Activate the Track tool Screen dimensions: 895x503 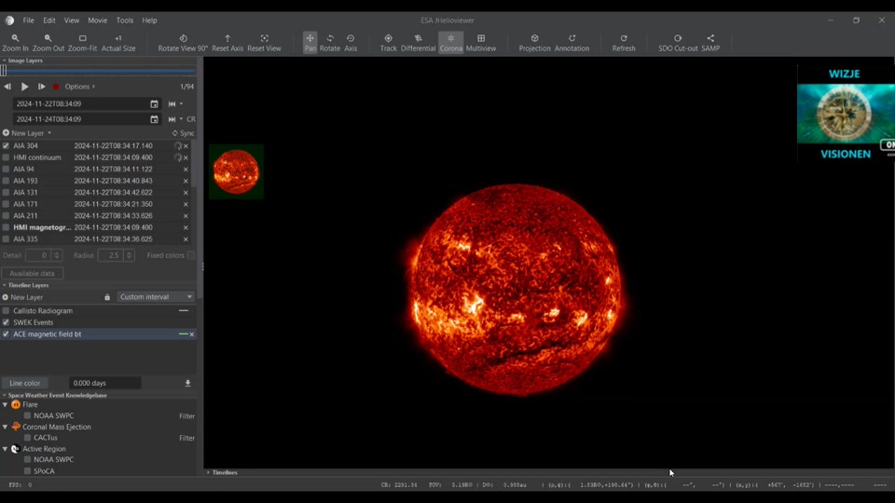[388, 43]
